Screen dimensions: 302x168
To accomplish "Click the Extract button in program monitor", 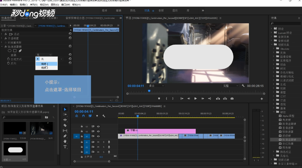I will click(x=225, y=99).
